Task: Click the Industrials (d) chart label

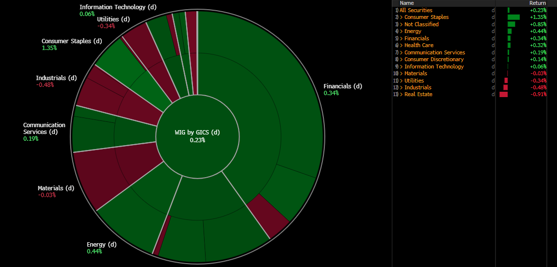Action: [56, 78]
